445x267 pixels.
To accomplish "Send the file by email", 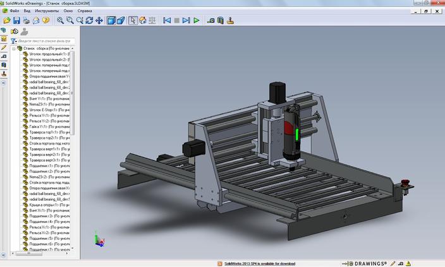I will point(36,20).
